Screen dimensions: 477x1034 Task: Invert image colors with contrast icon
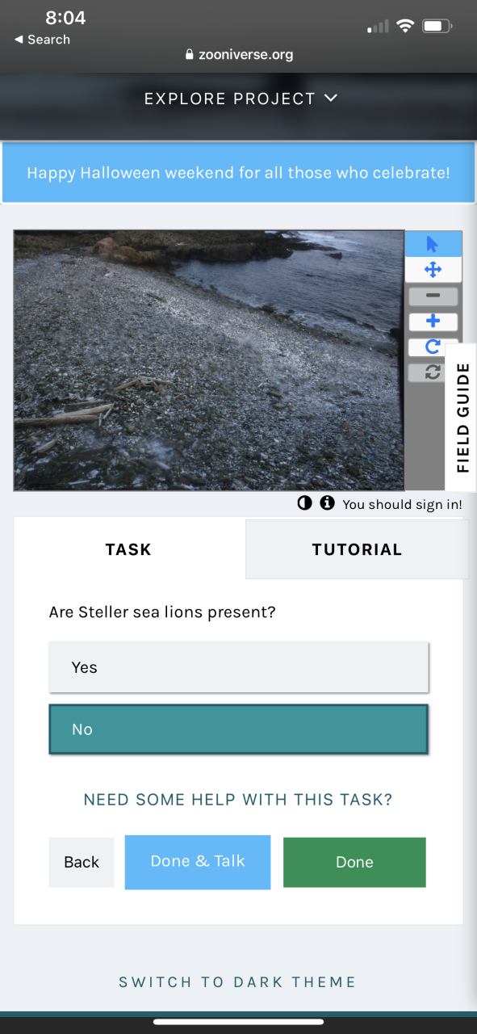(304, 503)
